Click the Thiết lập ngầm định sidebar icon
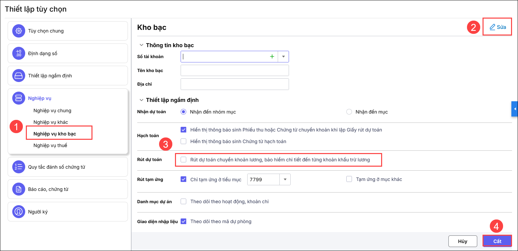Screen dimensions: 518x251 19,76
